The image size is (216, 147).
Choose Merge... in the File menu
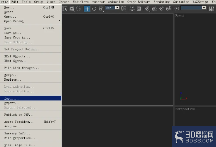(31, 75)
